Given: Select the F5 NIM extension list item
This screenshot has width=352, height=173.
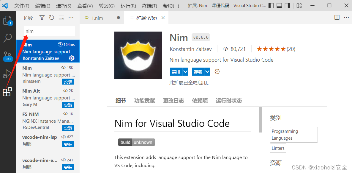Looking at the screenshot, I should pos(48,121).
